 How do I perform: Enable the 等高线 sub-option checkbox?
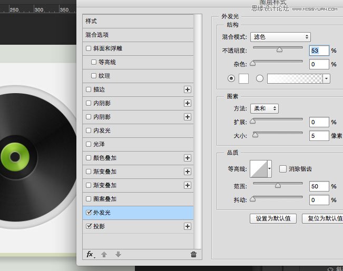[x=94, y=62]
